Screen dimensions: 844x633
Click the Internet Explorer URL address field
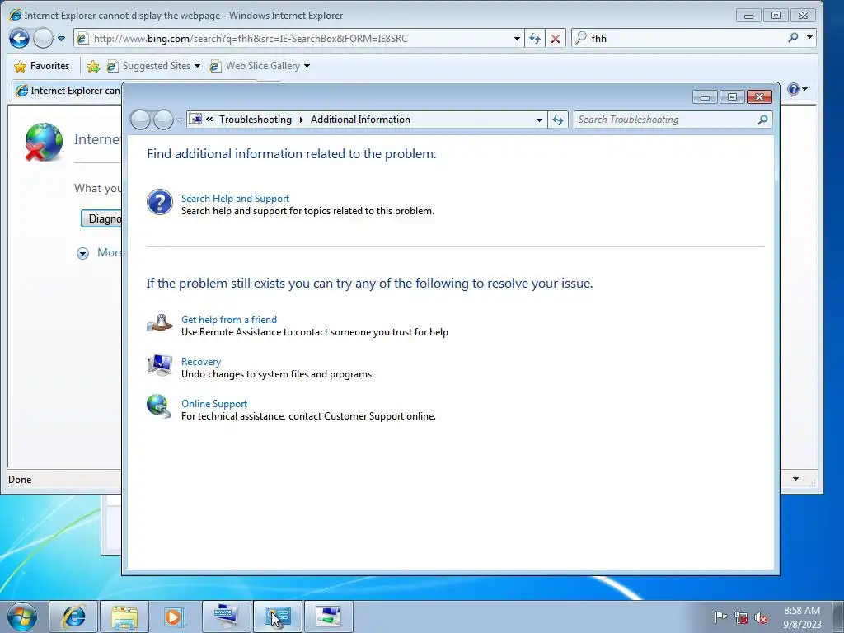(298, 38)
